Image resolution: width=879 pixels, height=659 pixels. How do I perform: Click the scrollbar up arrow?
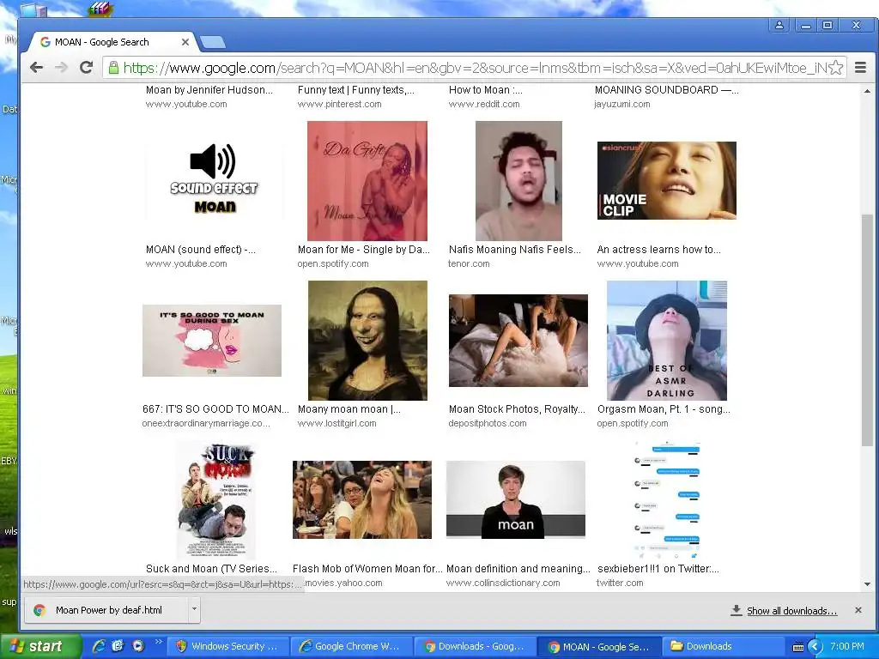(x=867, y=91)
